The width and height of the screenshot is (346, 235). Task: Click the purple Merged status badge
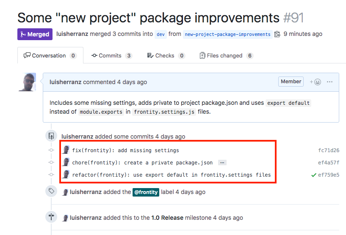[35, 34]
